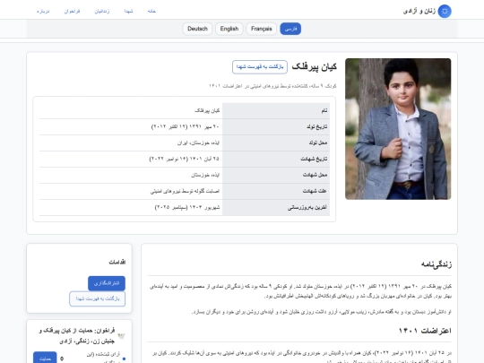Click the محل شهادت label cell
The width and height of the screenshot is (484, 363).
(x=276, y=175)
